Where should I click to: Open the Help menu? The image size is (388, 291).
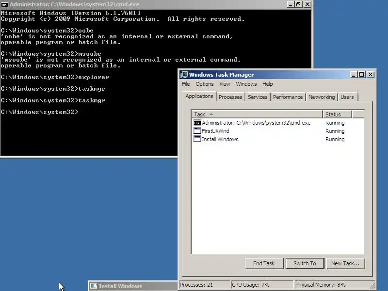[268, 84]
